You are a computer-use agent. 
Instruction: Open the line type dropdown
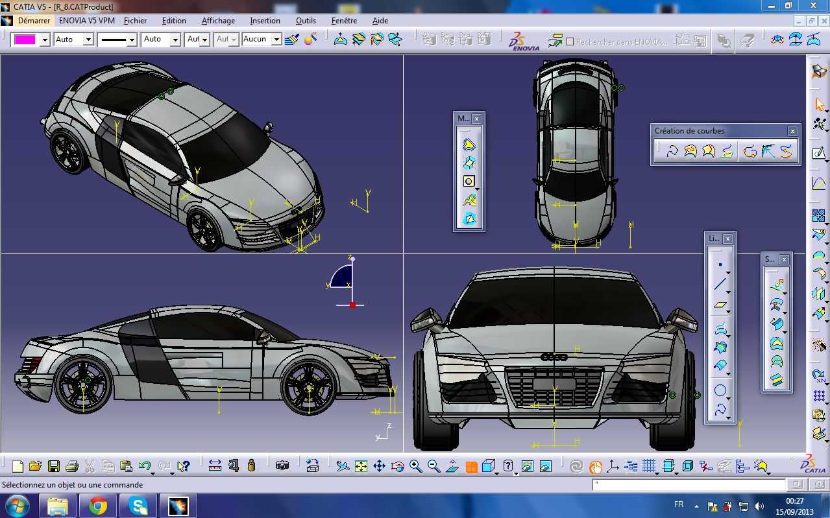coord(132,40)
